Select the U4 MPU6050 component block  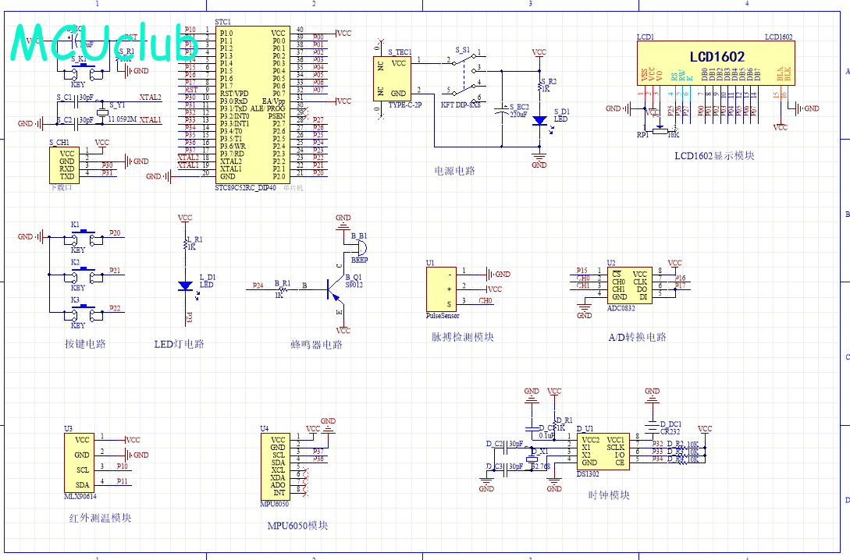click(x=275, y=466)
